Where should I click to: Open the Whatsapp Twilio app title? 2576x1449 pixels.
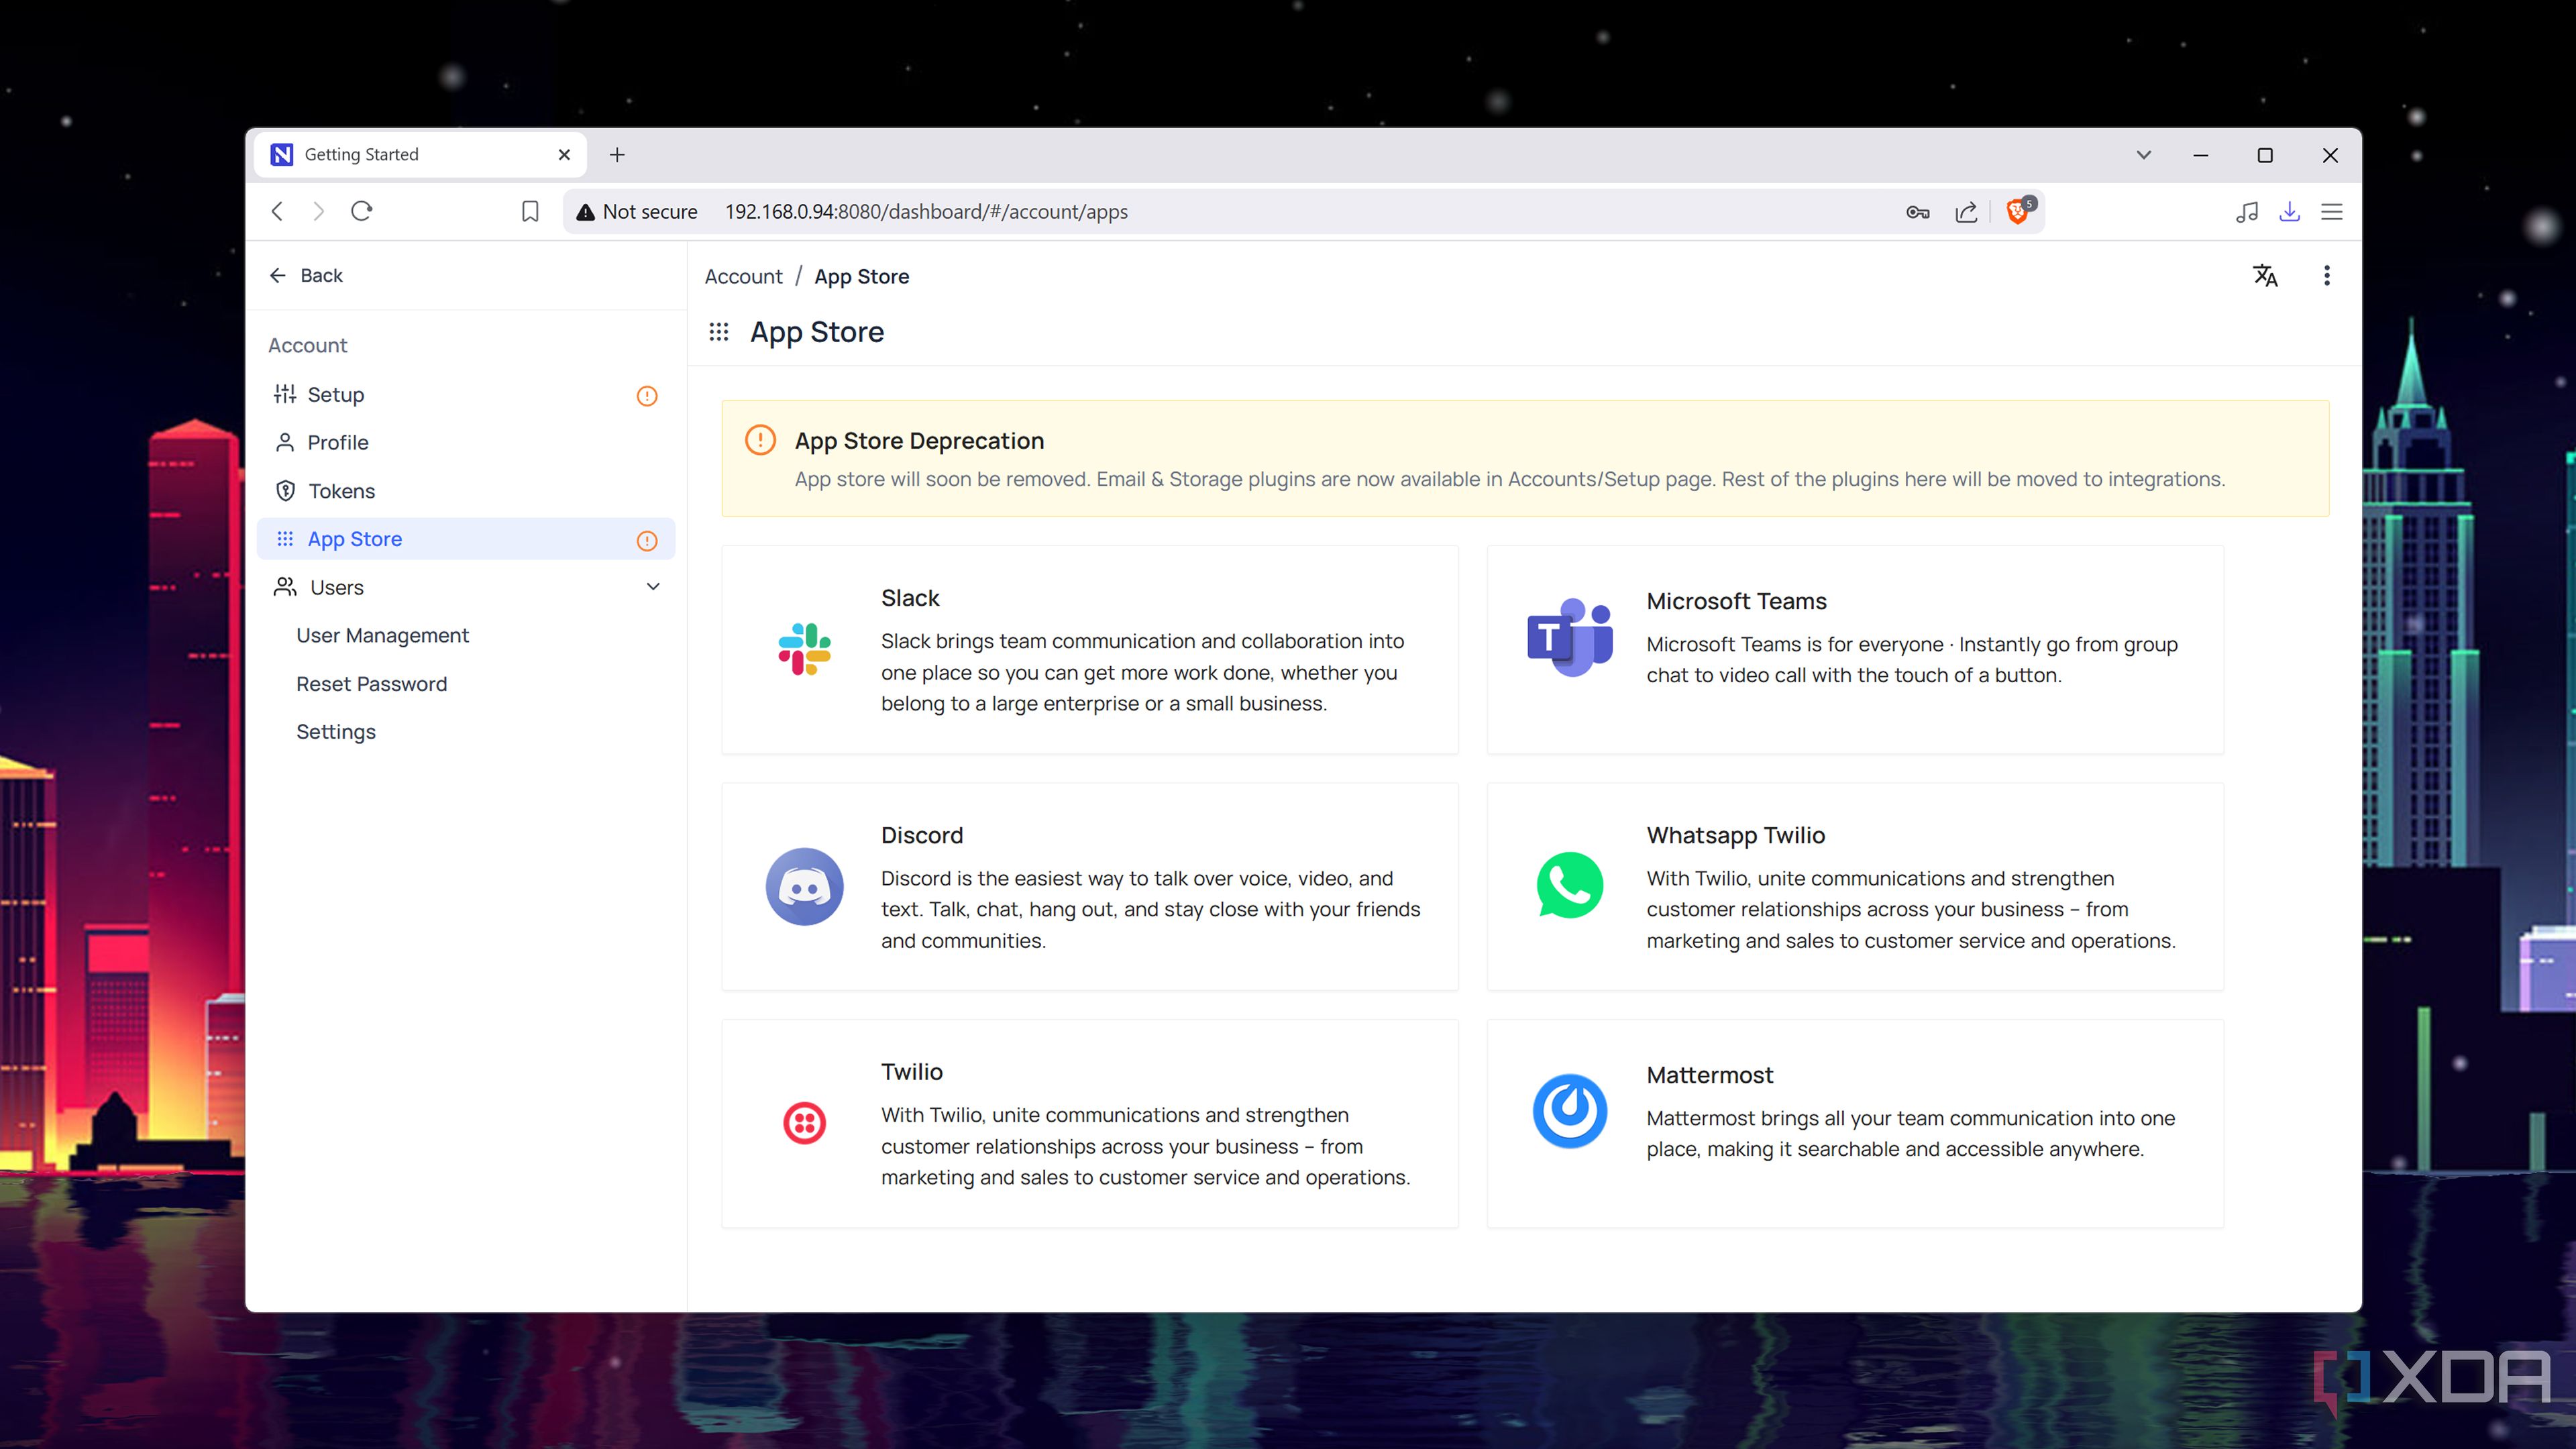[x=1735, y=835]
